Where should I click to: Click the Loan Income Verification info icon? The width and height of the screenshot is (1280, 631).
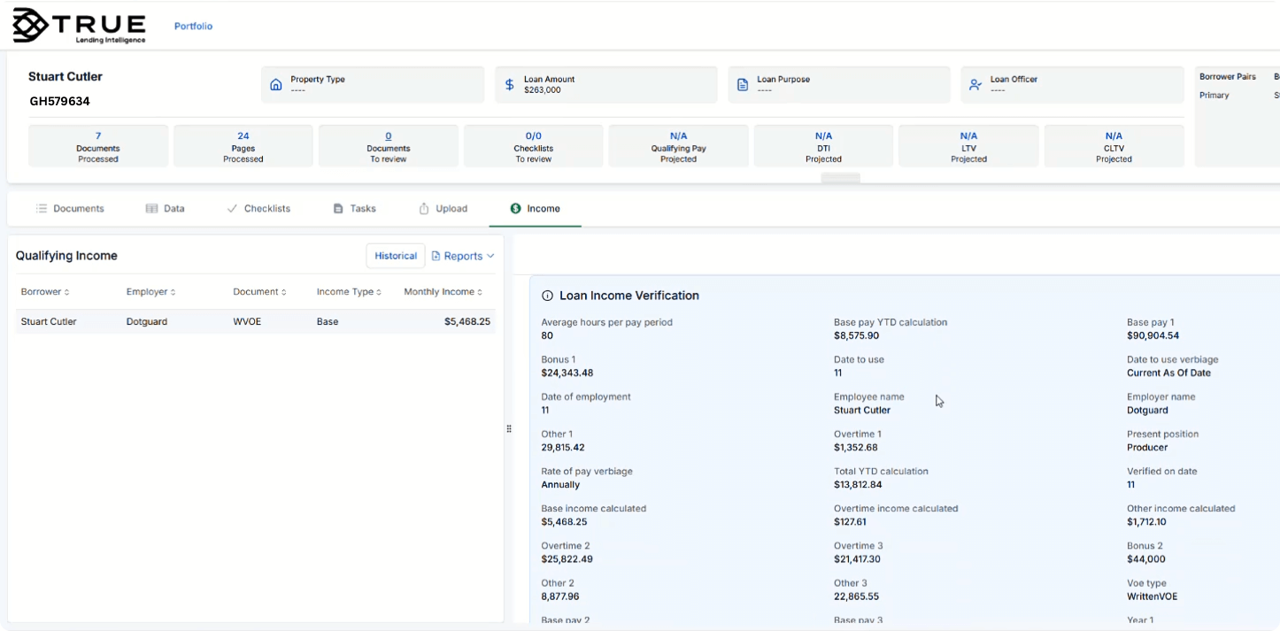click(x=547, y=295)
